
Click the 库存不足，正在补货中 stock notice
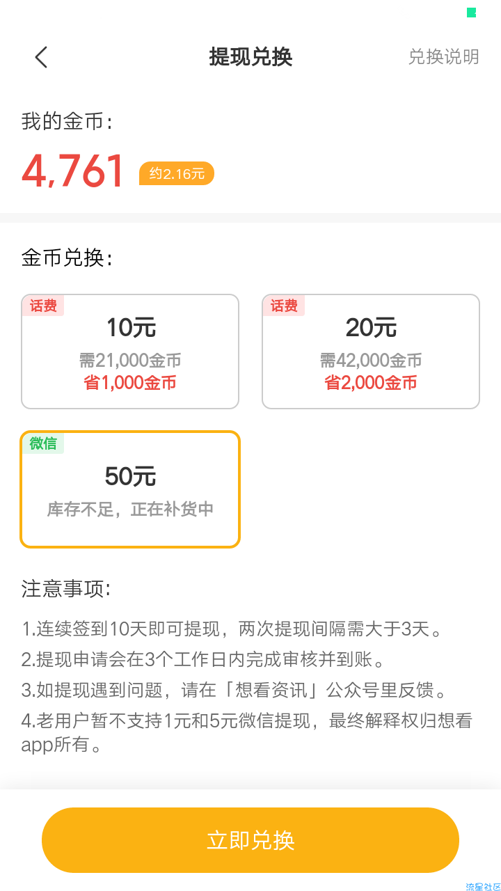point(130,510)
